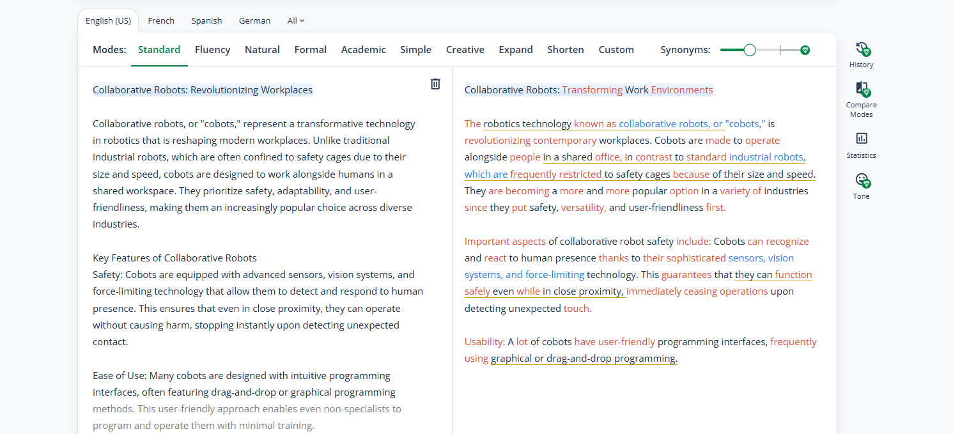
Task: Select the Expand mode
Action: point(515,49)
